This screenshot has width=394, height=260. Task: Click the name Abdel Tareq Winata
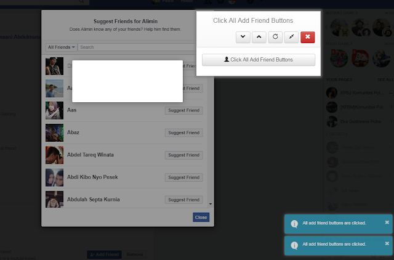90,155
